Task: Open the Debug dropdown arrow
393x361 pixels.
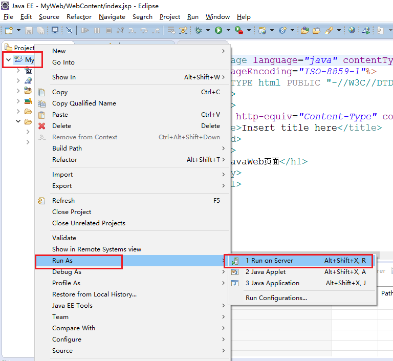Action: pyautogui.click(x=208, y=30)
